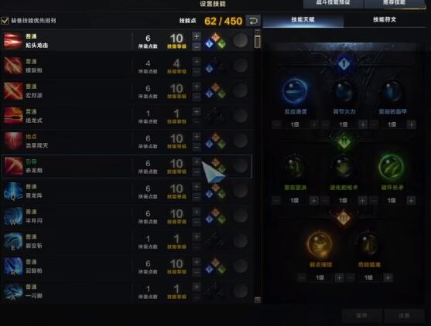This screenshot has width=431, height=326.
Task: Click the empty rune slot of first skill
Action: [240, 41]
